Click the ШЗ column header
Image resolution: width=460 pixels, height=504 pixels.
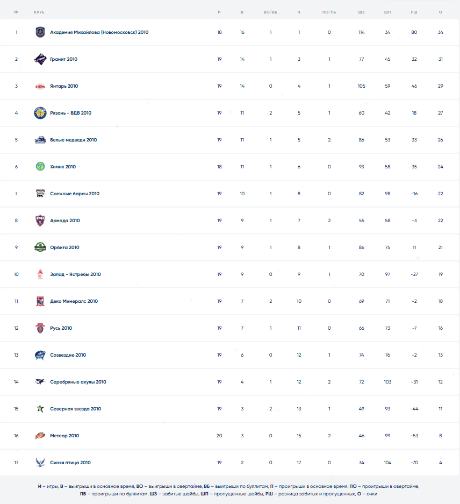tap(361, 12)
